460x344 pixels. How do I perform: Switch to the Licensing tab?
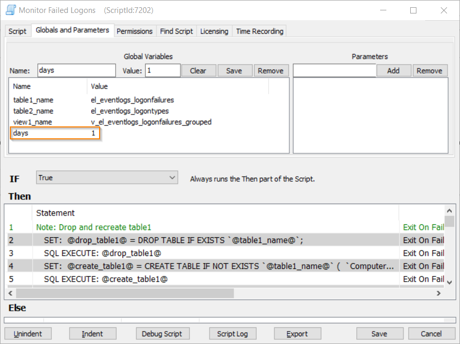point(214,31)
